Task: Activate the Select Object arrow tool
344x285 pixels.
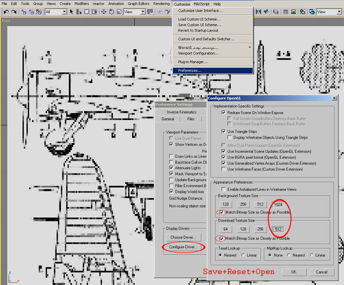Action: point(71,12)
